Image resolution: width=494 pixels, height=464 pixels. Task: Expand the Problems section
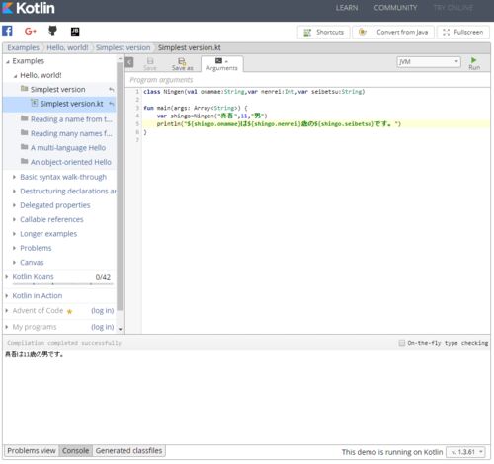click(14, 248)
